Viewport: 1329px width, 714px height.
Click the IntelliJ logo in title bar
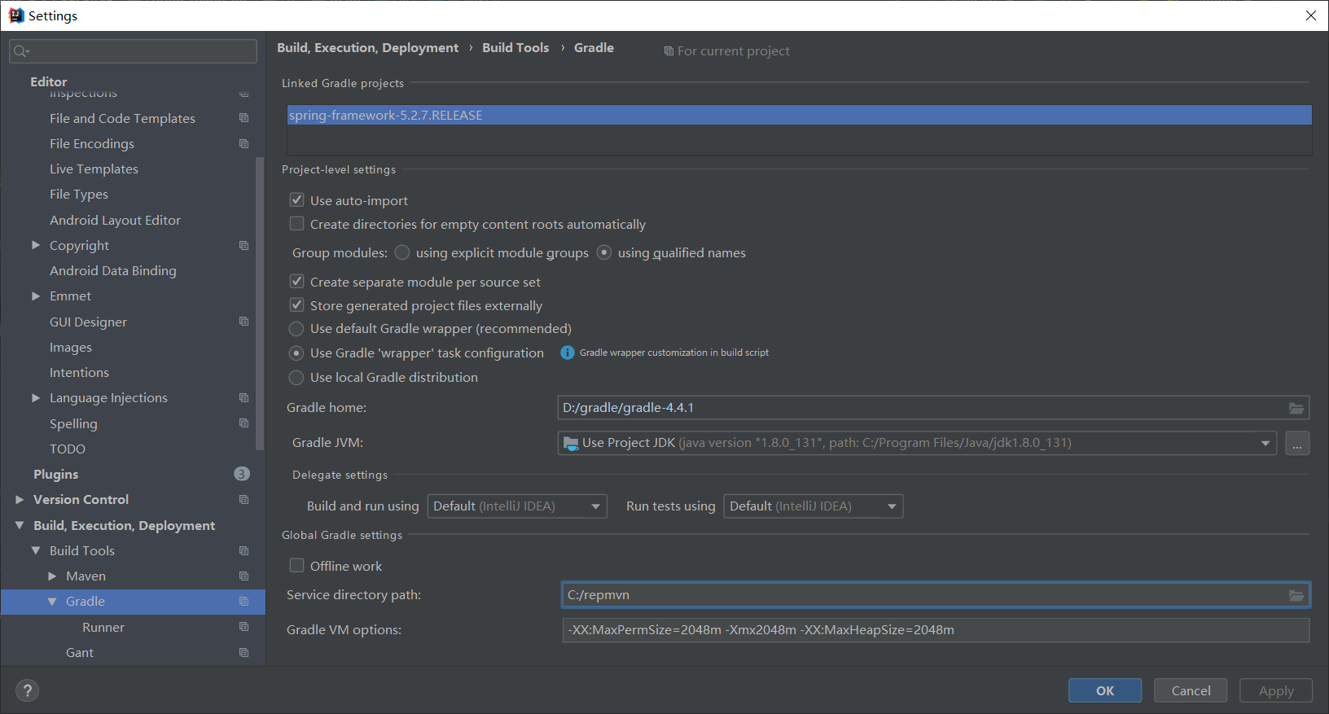click(16, 15)
